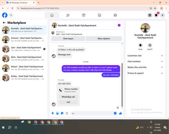The height and width of the screenshot is (134, 169).
Task: Open Facebook search magnifier icon
Action: 11,15
